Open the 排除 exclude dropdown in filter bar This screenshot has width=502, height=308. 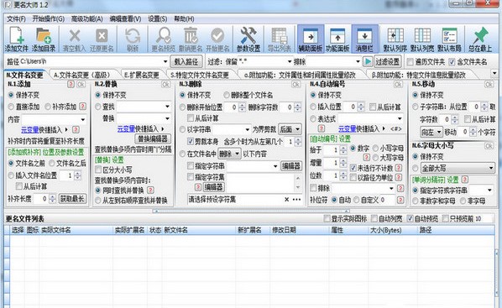click(x=358, y=61)
